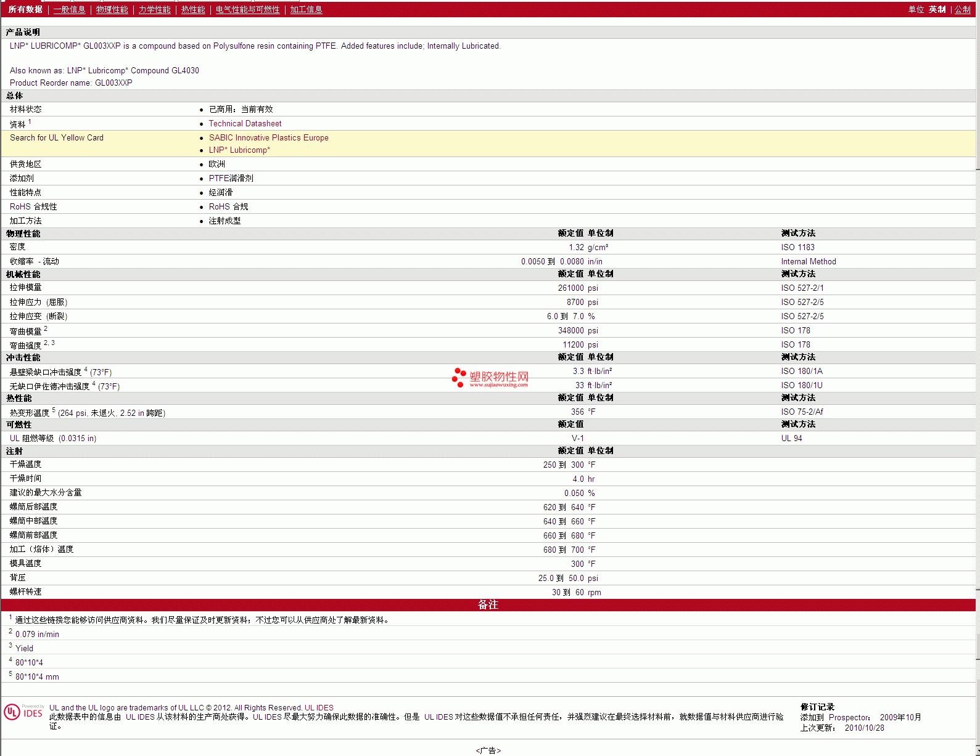This screenshot has width=980, height=756.
Task: Click the 可燃性 section header
Action: (19, 425)
